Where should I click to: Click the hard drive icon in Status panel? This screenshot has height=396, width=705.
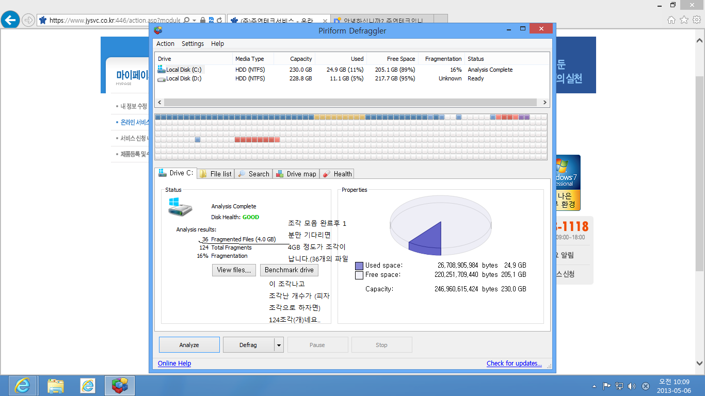pyautogui.click(x=180, y=206)
